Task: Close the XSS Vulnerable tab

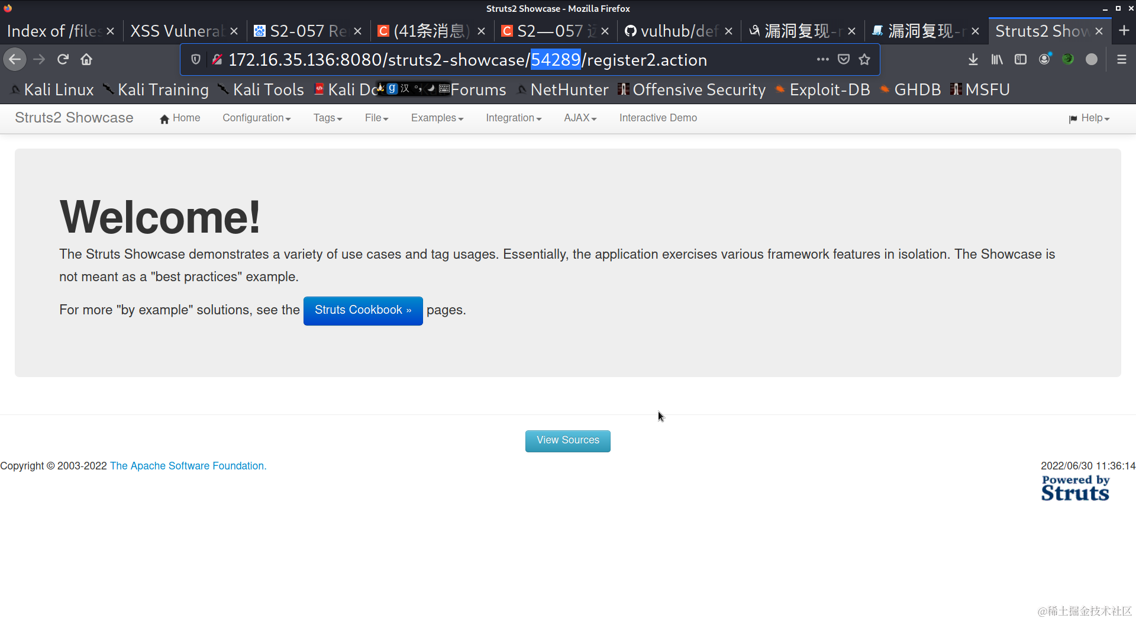Action: [234, 31]
